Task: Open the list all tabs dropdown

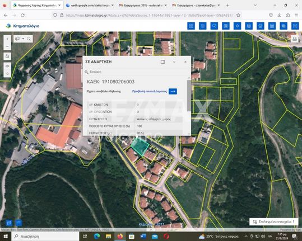Action: [x=255, y=6]
